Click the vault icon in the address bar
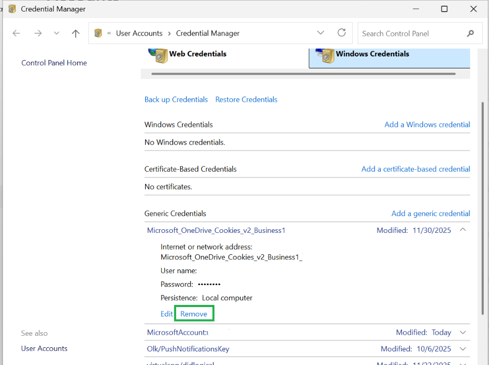This screenshot has width=489, height=365. (98, 33)
